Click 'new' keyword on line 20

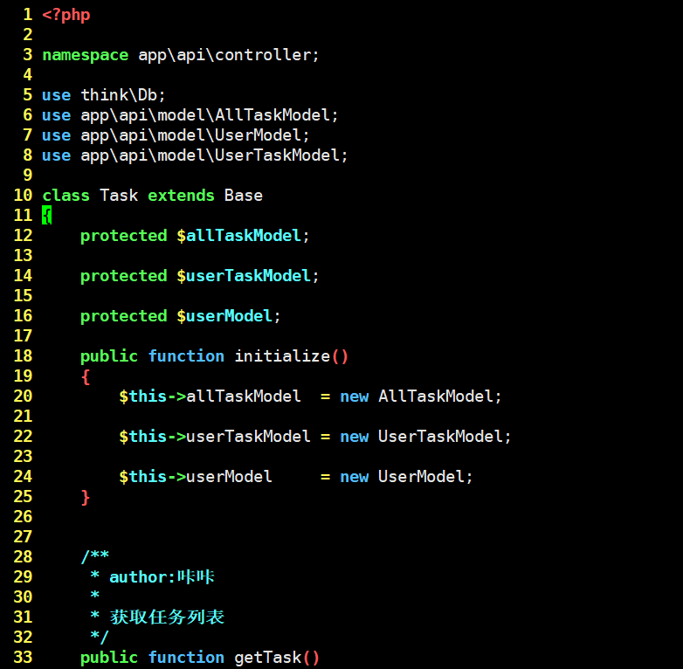point(354,397)
